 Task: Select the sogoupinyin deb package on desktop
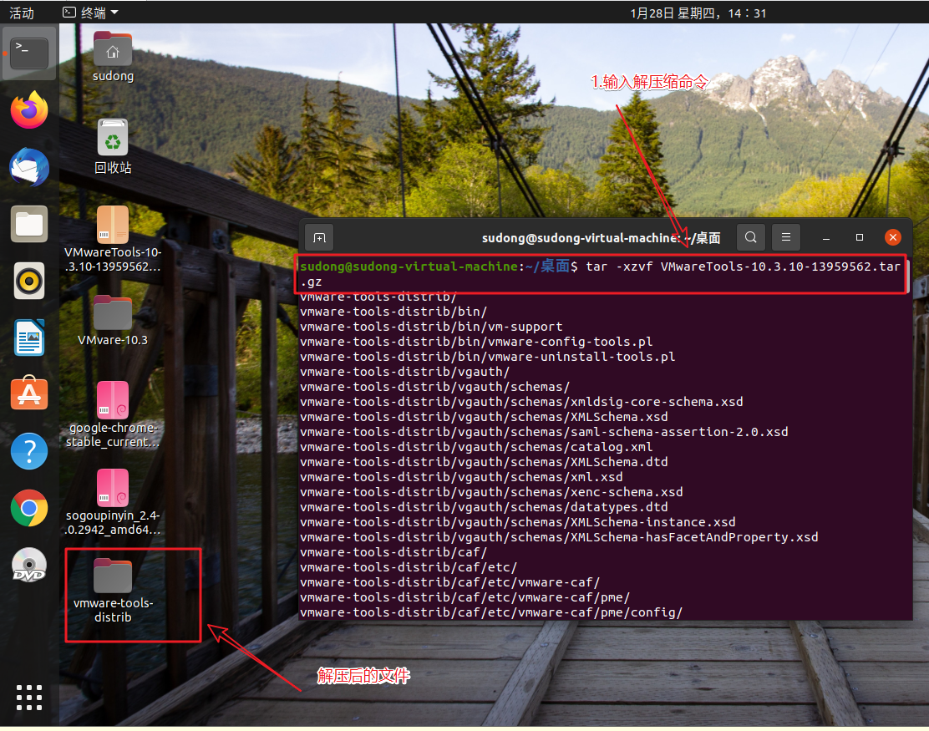(x=112, y=488)
